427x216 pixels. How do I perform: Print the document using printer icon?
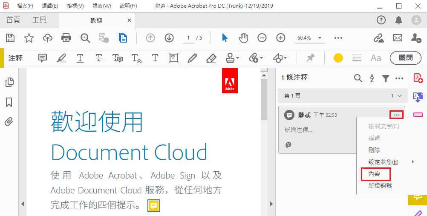(66, 38)
